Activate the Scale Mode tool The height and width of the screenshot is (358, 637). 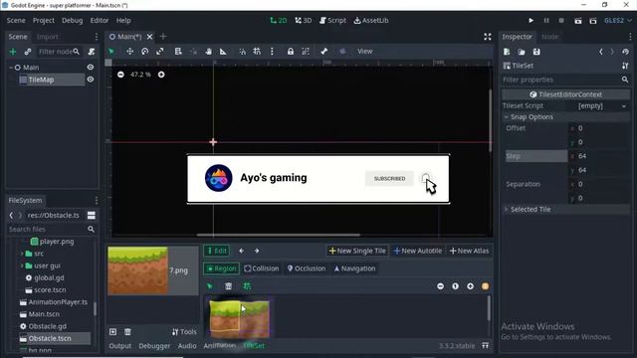pos(160,51)
